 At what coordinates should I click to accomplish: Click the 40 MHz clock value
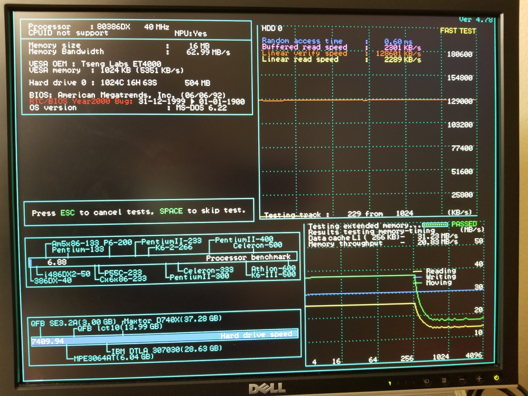click(157, 27)
